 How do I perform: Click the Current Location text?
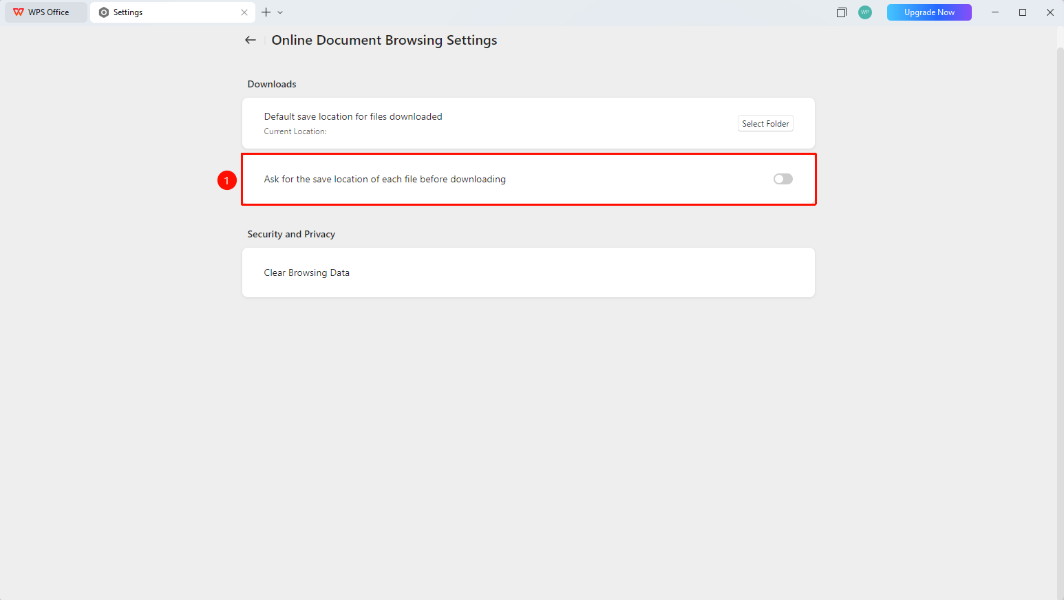[295, 131]
